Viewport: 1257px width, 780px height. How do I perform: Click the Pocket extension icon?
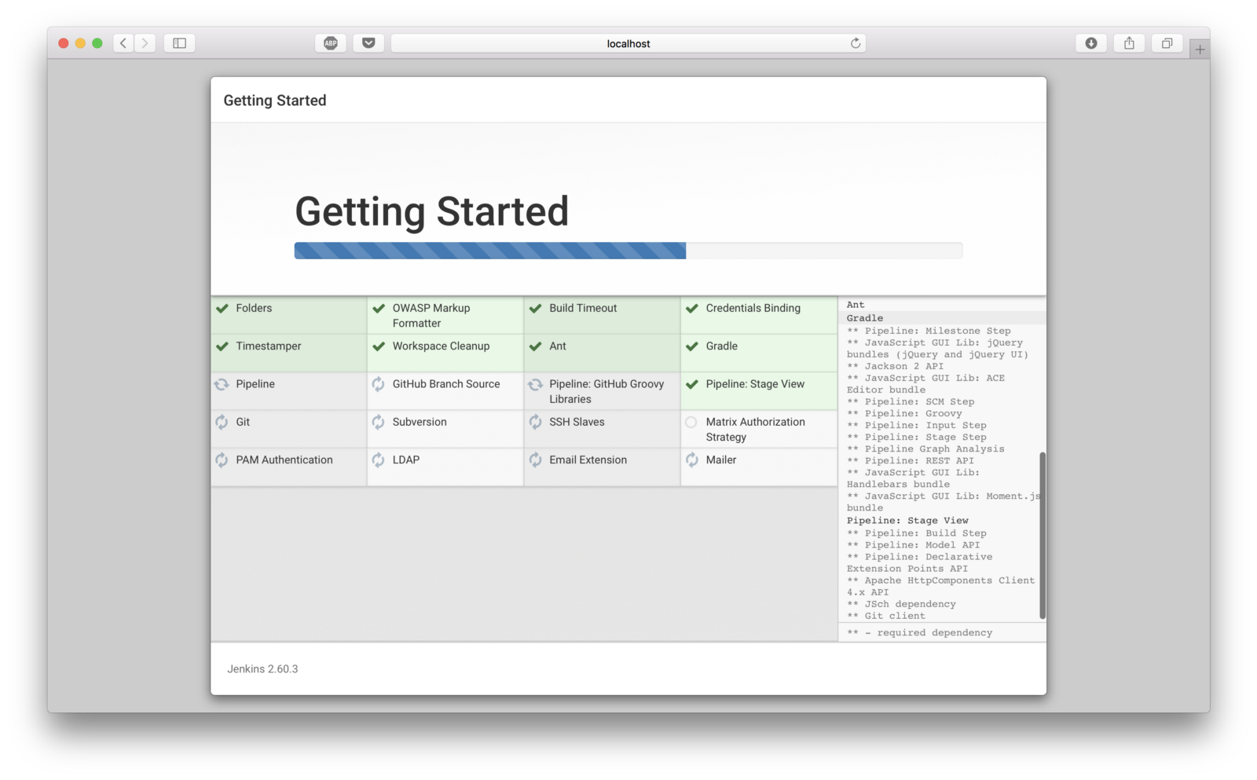coord(368,43)
